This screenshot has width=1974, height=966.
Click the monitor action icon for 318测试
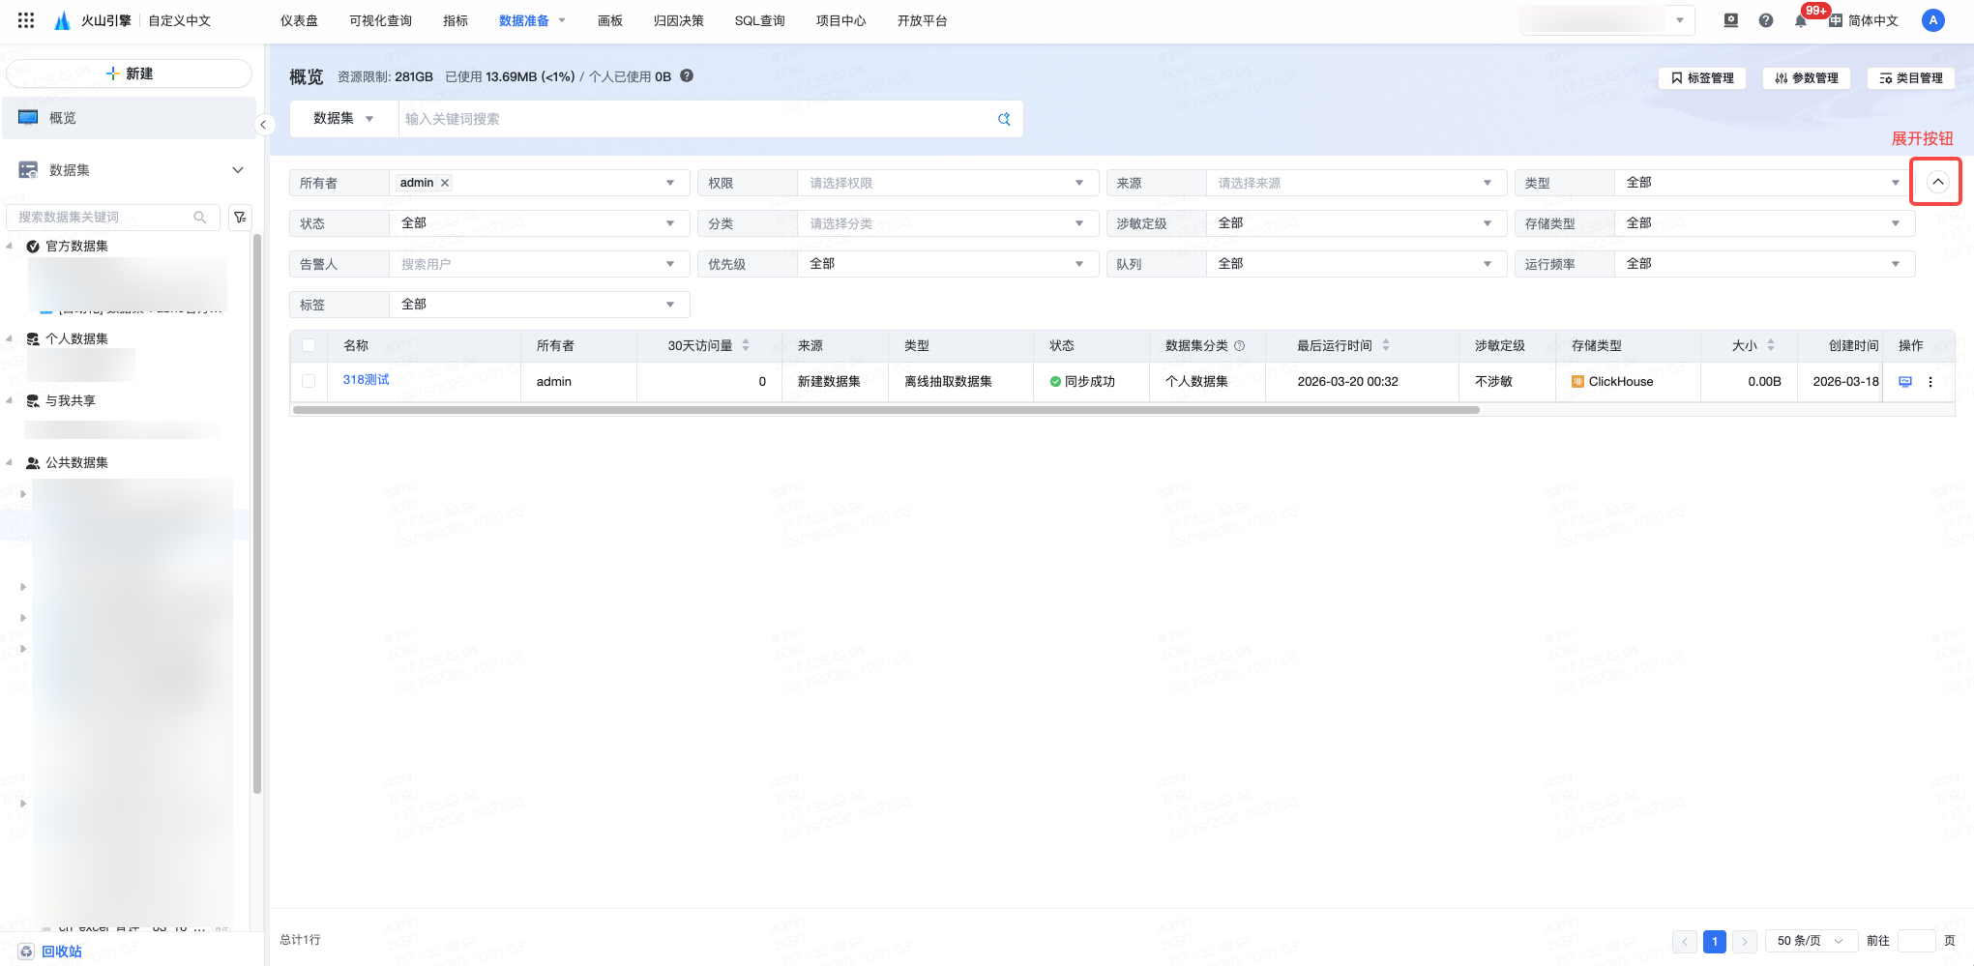click(x=1905, y=382)
